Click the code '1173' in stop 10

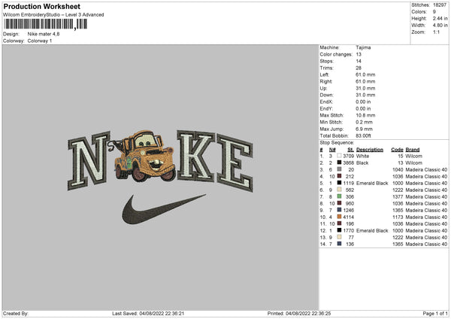[398, 217]
